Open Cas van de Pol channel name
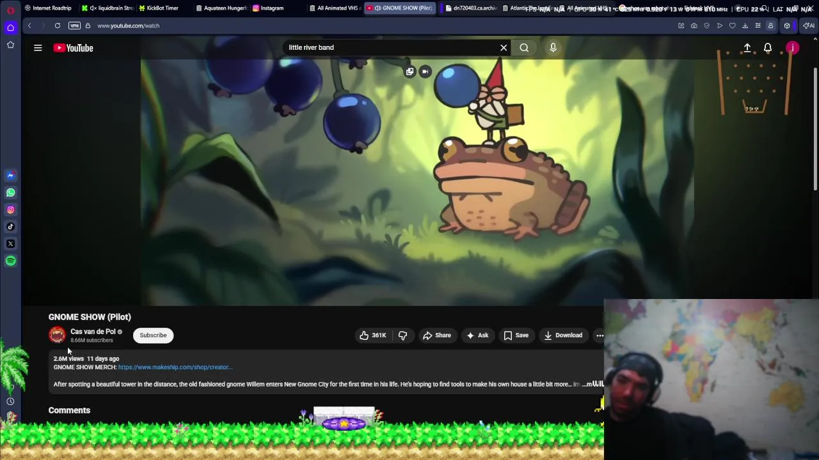This screenshot has width=819, height=460. pyautogui.click(x=93, y=332)
